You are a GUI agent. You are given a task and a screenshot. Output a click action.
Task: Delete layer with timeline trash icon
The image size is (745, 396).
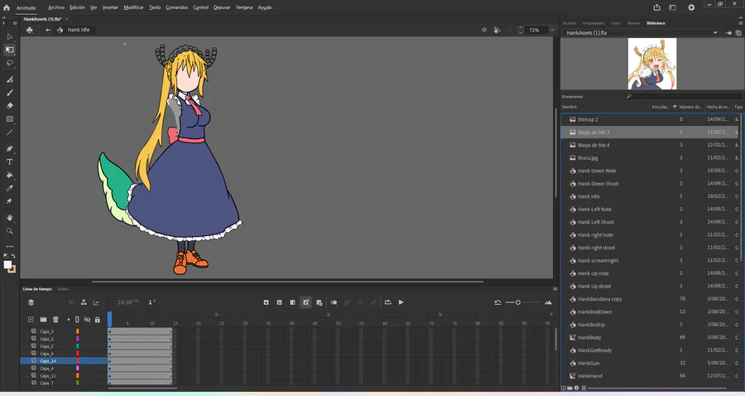pos(55,319)
